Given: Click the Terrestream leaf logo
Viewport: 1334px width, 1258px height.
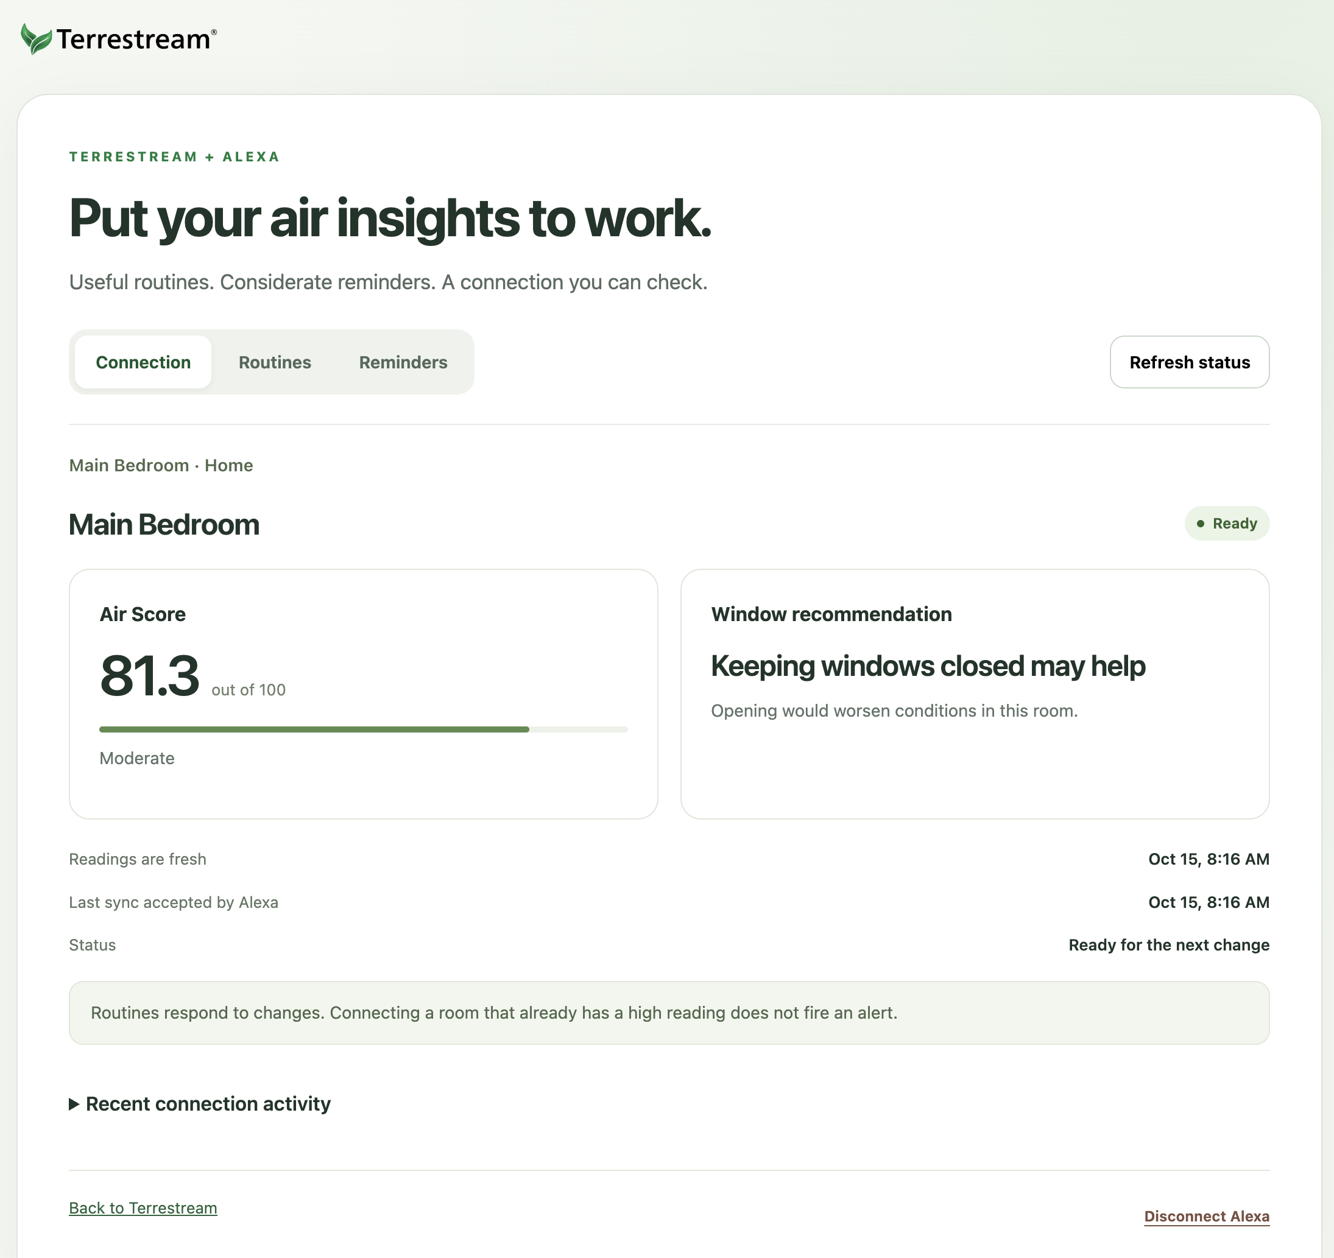Looking at the screenshot, I should (x=36, y=39).
